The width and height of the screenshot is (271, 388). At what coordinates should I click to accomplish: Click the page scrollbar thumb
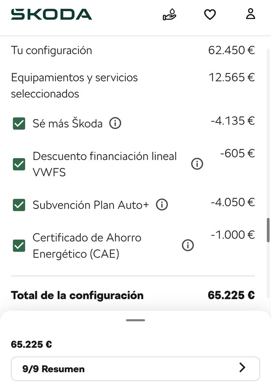tap(268, 230)
